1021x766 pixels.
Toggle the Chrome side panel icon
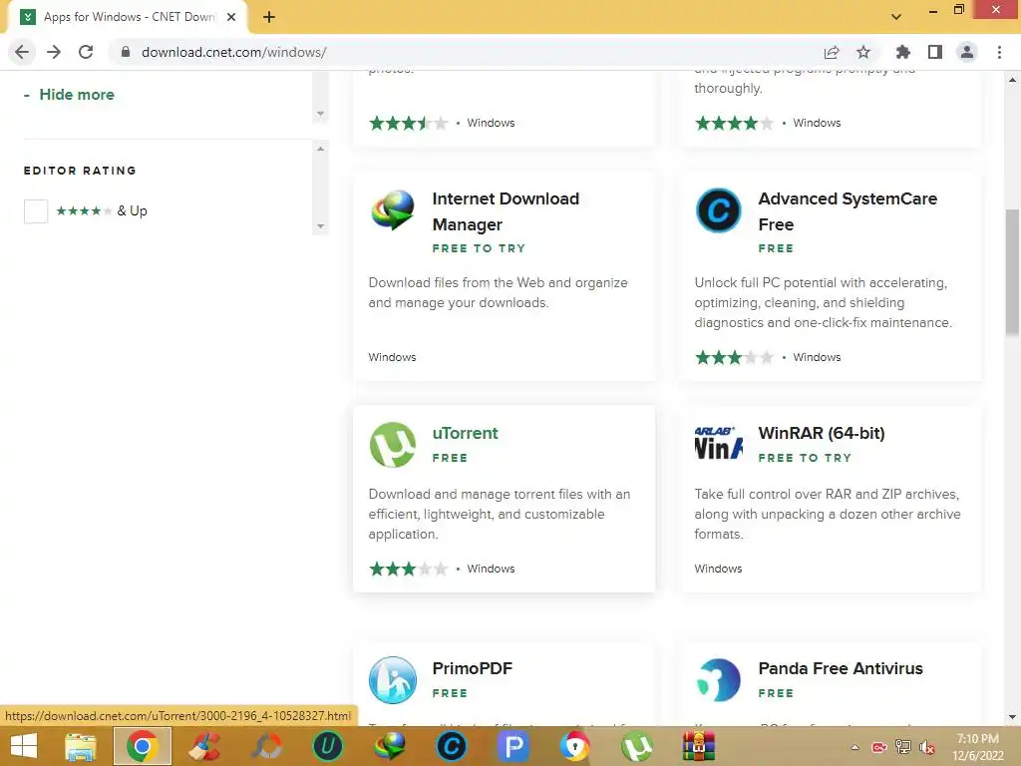[x=935, y=52]
